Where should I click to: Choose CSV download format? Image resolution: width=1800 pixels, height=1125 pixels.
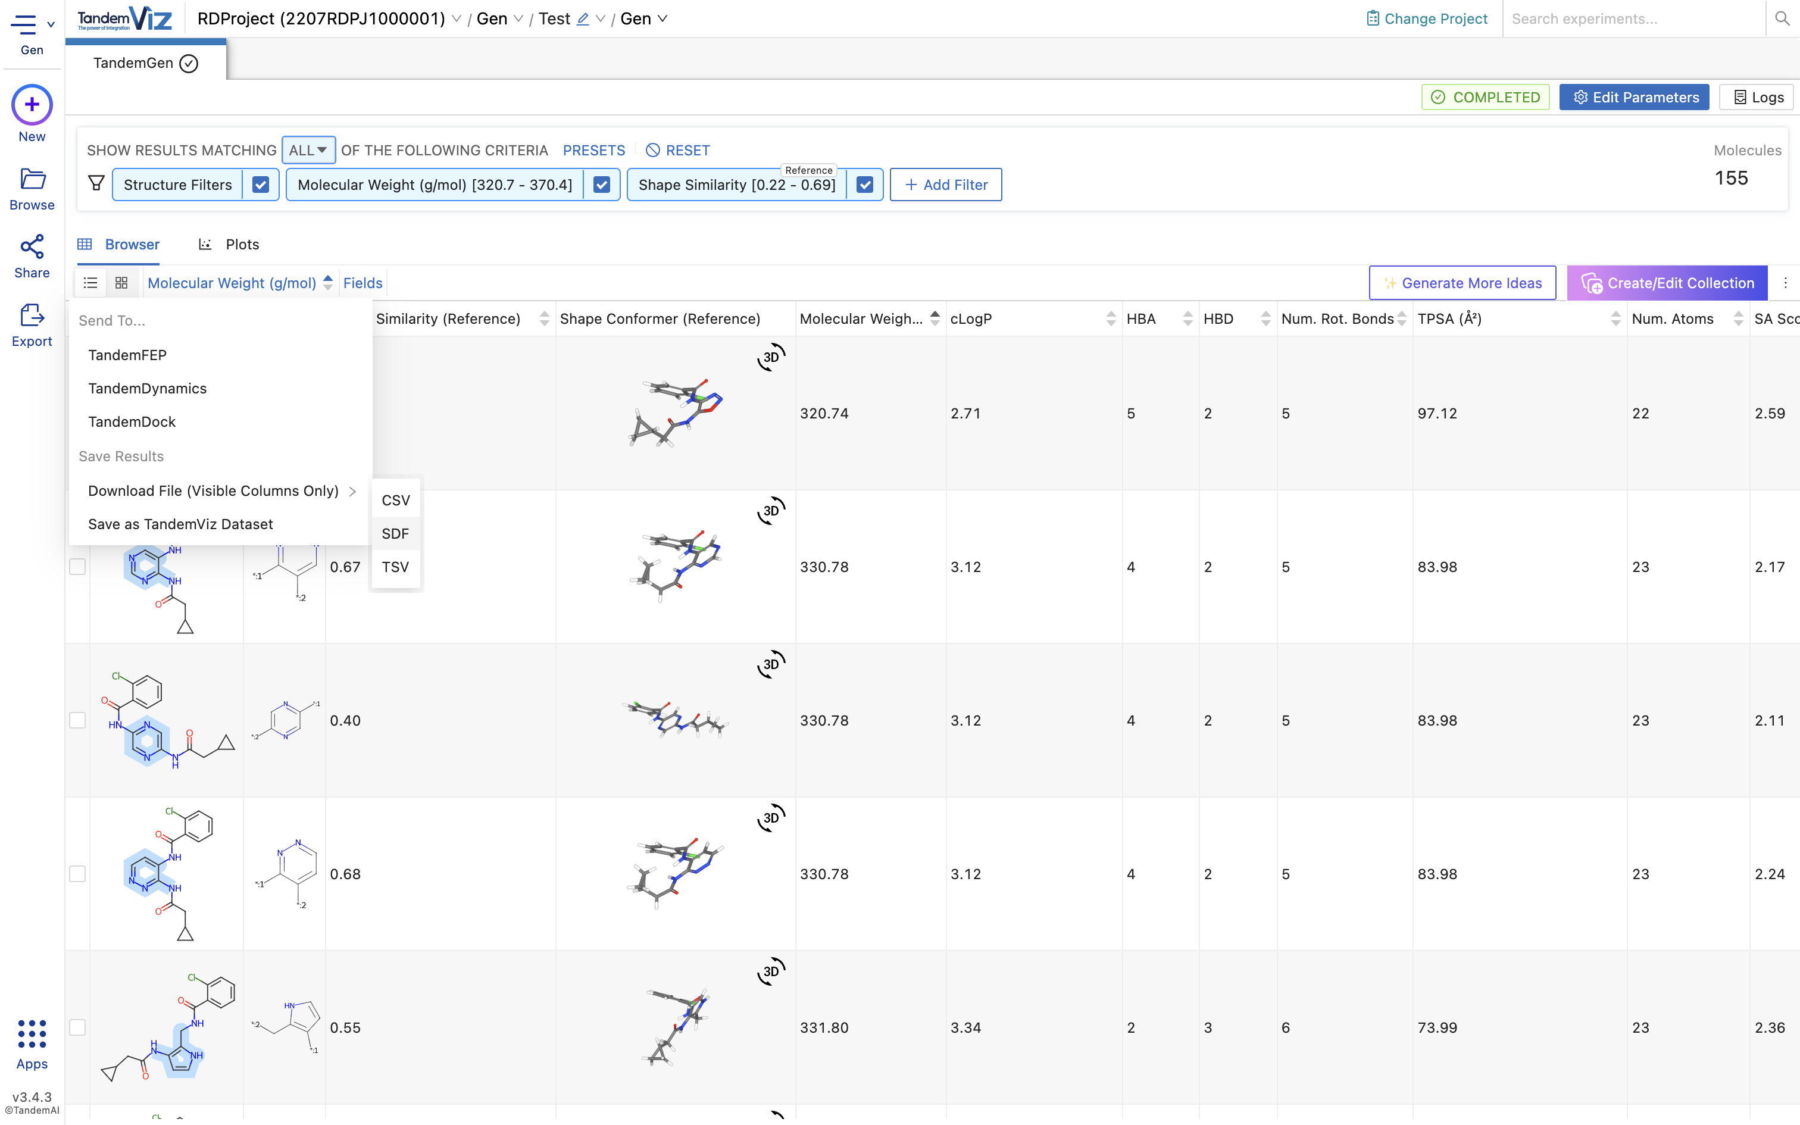tap(396, 500)
